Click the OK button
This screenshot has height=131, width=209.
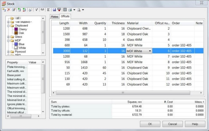point(150,124)
